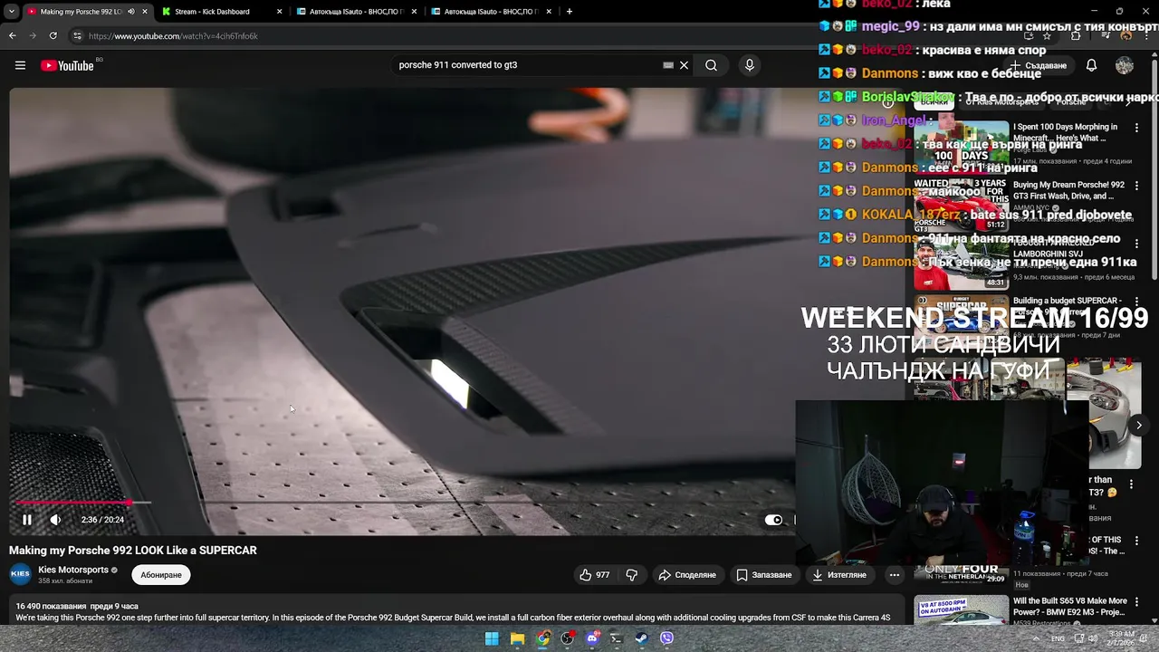Share the video via Споделяне
Viewport: 1159px width, 652px height.
coord(687,575)
